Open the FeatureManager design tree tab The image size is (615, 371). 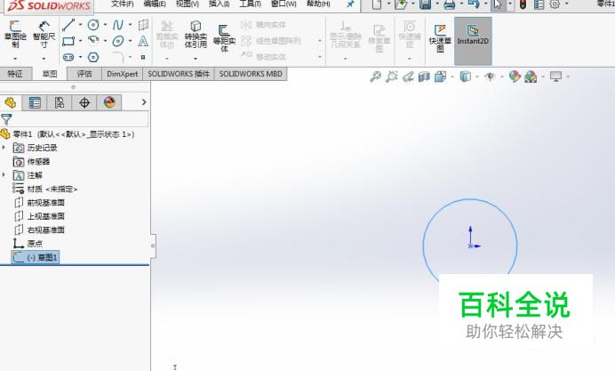point(11,103)
